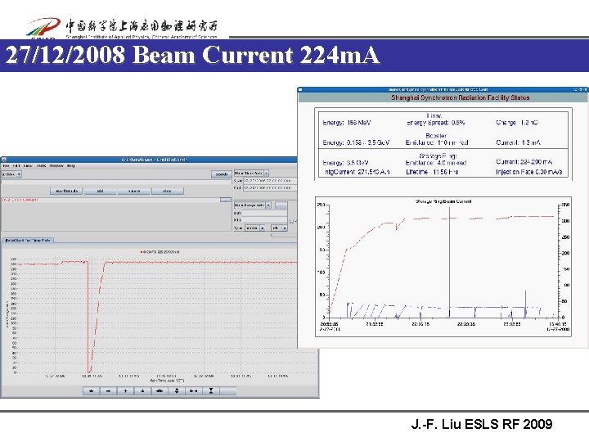This screenshot has width=589, height=442.
Task: Click the horizontal compress inward-arrows button
Action: coord(193,391)
